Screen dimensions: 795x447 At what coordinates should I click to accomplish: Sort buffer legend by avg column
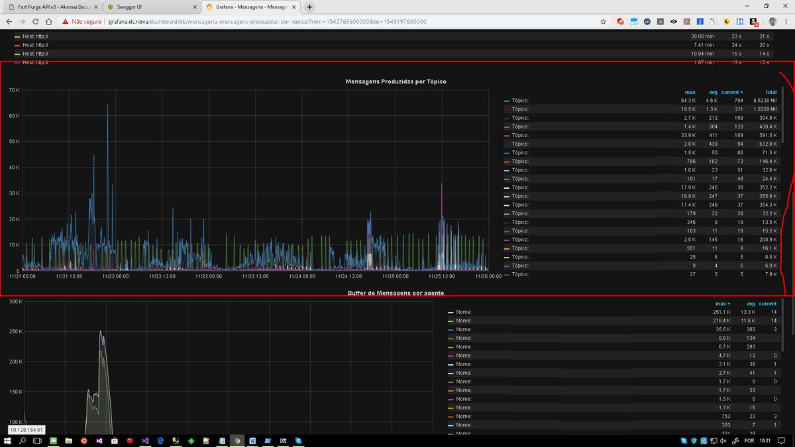tap(750, 304)
